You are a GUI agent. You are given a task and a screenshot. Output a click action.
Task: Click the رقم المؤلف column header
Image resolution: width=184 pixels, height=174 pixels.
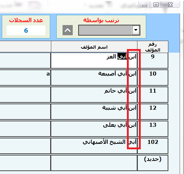coord(153,47)
